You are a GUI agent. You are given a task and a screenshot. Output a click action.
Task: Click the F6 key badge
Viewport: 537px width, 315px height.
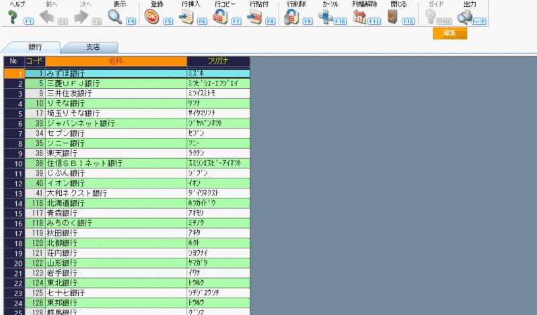pyautogui.click(x=202, y=22)
